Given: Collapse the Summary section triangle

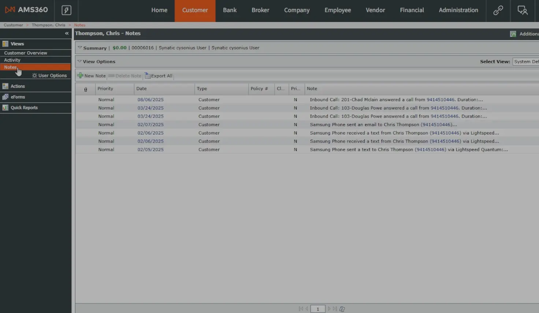Looking at the screenshot, I should [79, 48].
